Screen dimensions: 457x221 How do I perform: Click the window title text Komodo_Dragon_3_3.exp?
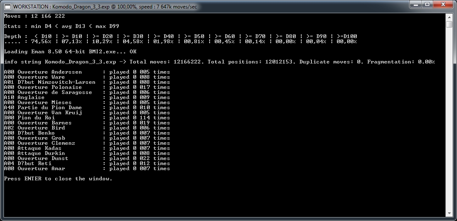pyautogui.click(x=77, y=7)
